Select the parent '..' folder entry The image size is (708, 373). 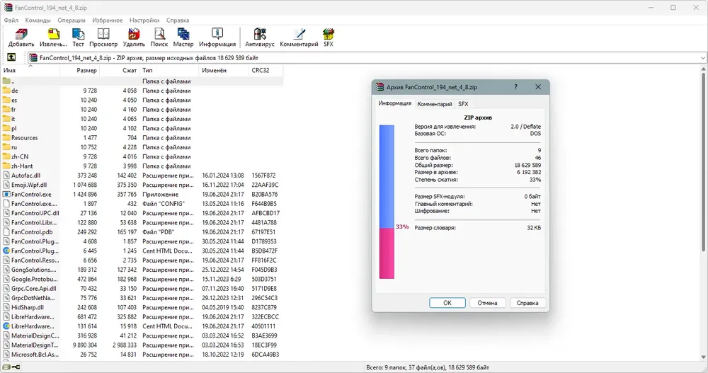tap(143, 81)
